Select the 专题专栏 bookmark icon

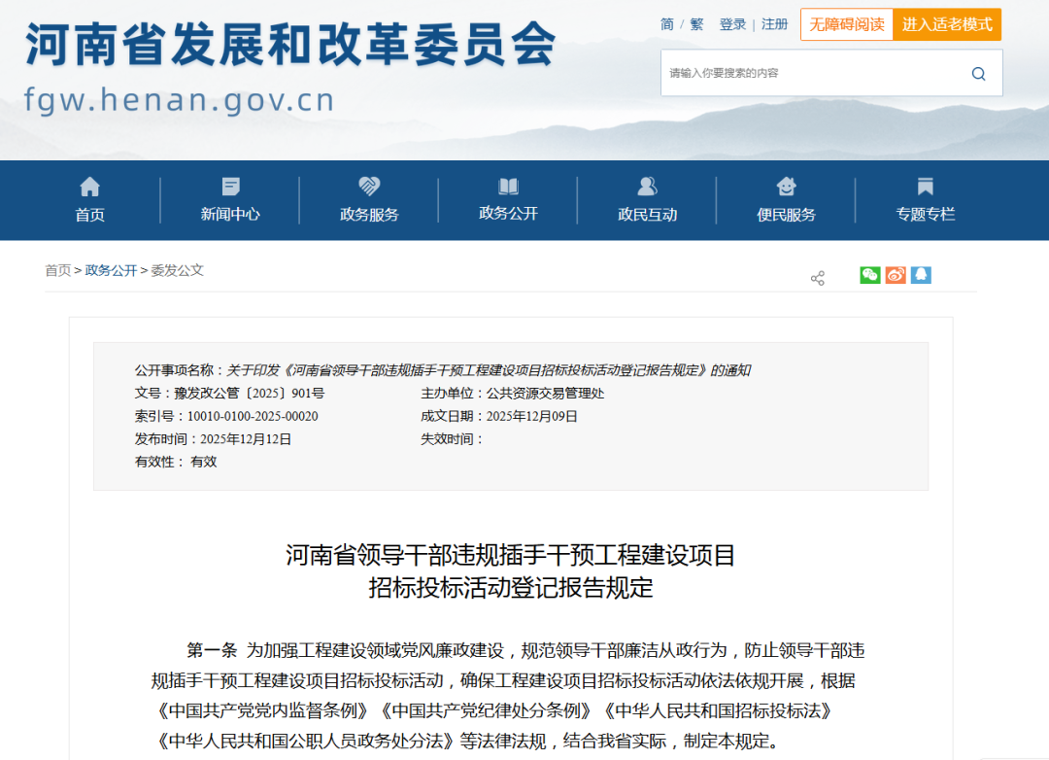coord(925,187)
